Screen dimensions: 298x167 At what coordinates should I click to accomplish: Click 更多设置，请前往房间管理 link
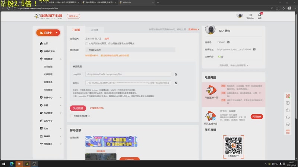coord(234,65)
